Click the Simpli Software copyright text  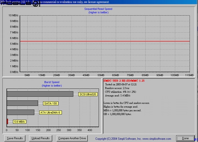tap(133, 139)
